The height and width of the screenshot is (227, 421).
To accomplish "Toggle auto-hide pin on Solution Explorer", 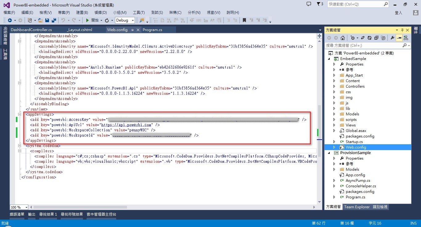I will (x=402, y=30).
